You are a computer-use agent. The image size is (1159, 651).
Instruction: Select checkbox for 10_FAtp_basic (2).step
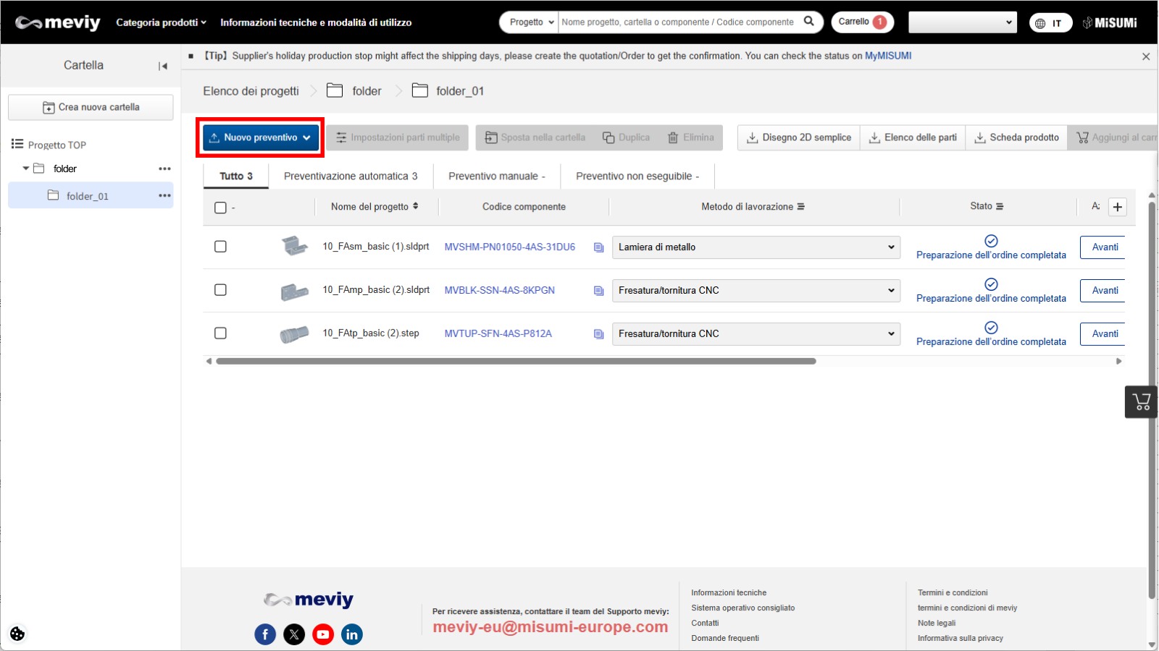221,333
